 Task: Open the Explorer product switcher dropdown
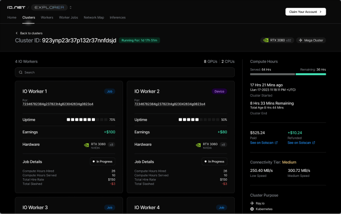coord(70,7)
